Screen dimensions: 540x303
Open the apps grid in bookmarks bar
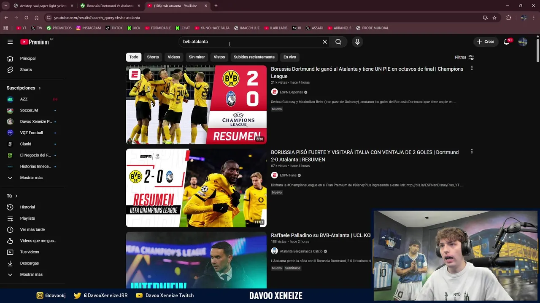[5, 28]
